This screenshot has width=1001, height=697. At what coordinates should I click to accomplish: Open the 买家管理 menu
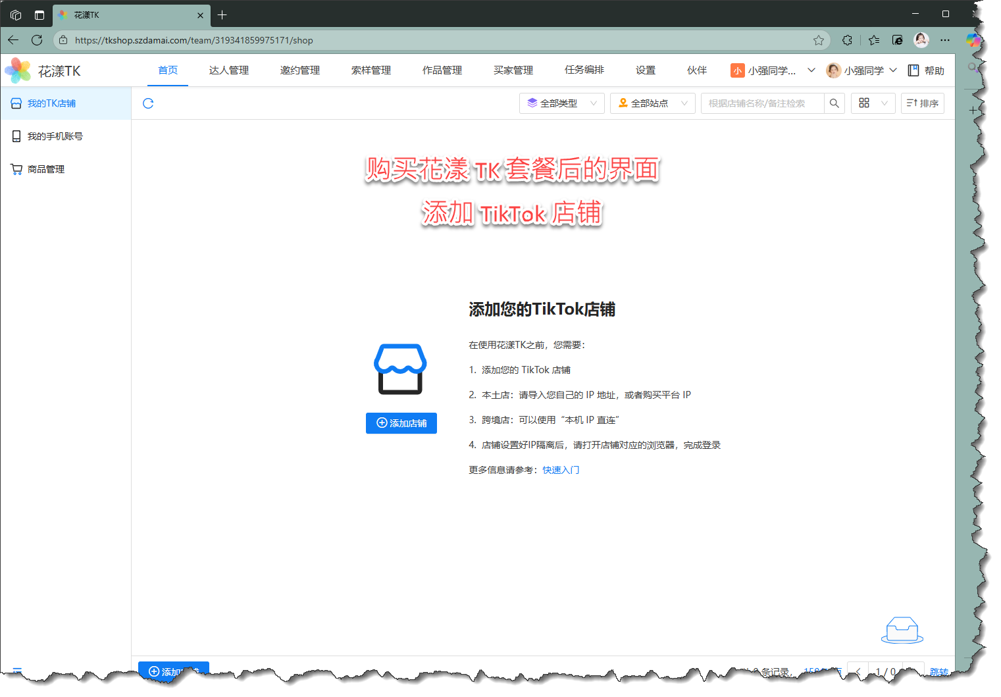[x=513, y=70]
